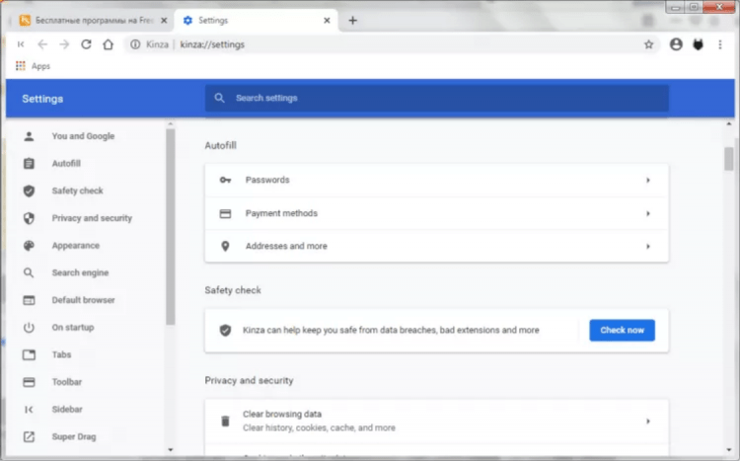The image size is (740, 461).
Task: Click the sidebar vertical scrollbar thumb
Action: click(x=171, y=227)
